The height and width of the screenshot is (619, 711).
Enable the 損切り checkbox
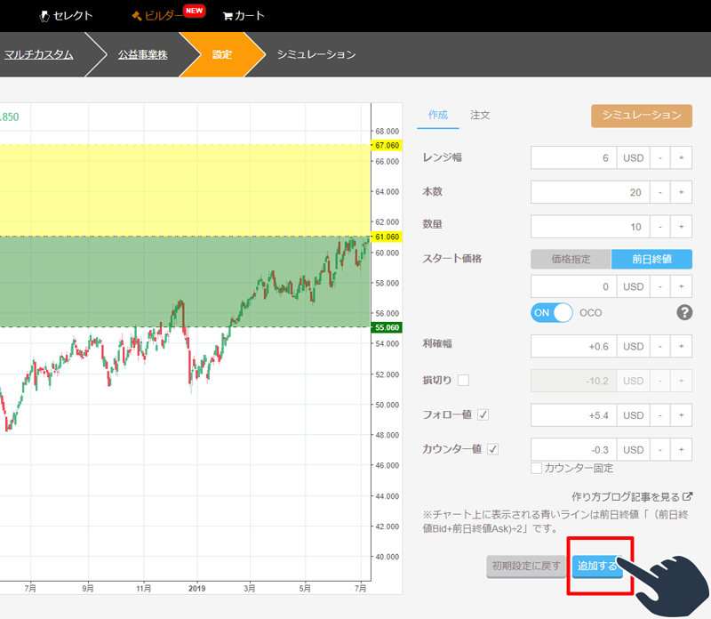coord(463,380)
